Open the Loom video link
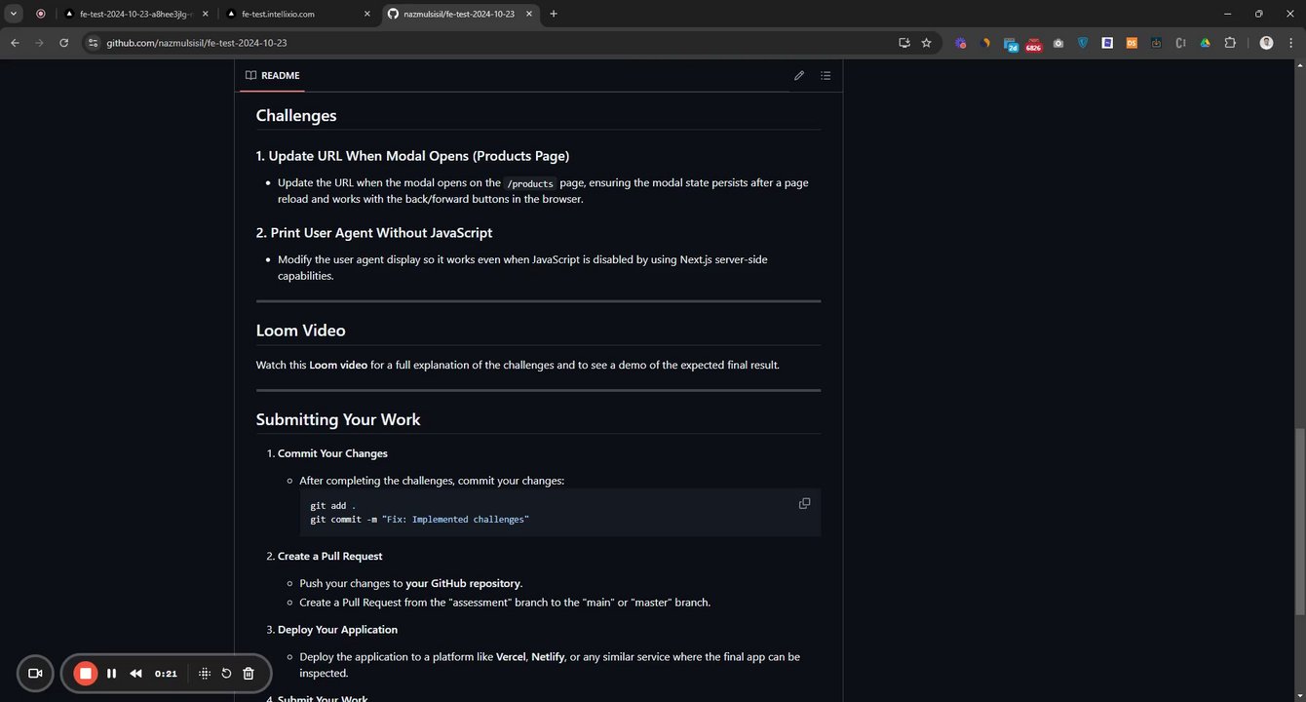This screenshot has width=1306, height=702. tap(338, 365)
